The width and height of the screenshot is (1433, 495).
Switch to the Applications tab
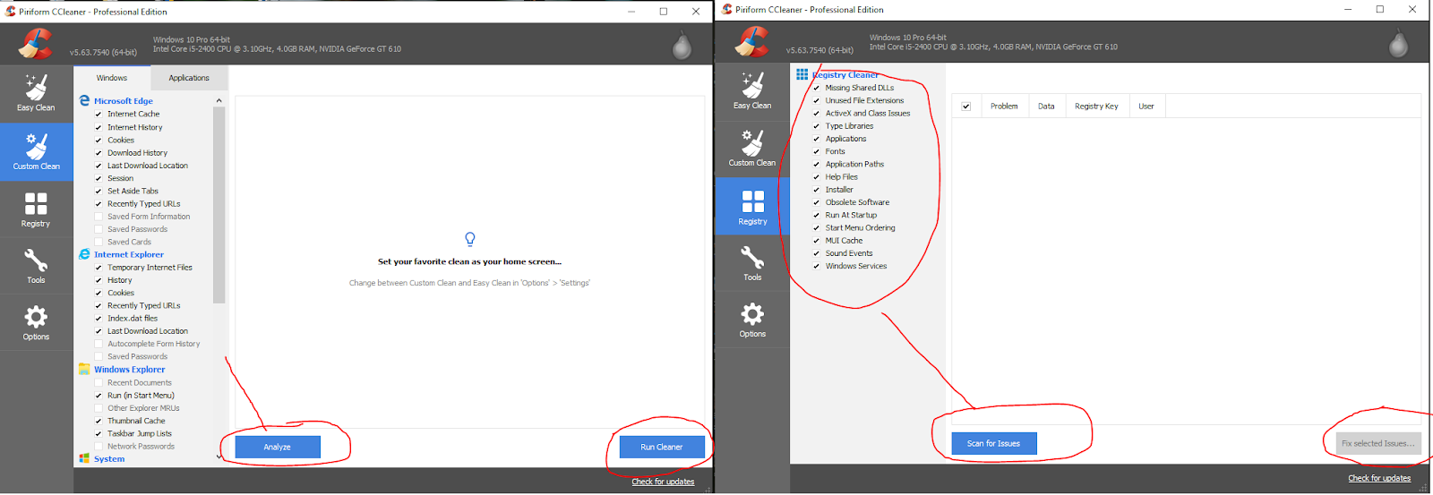point(189,78)
